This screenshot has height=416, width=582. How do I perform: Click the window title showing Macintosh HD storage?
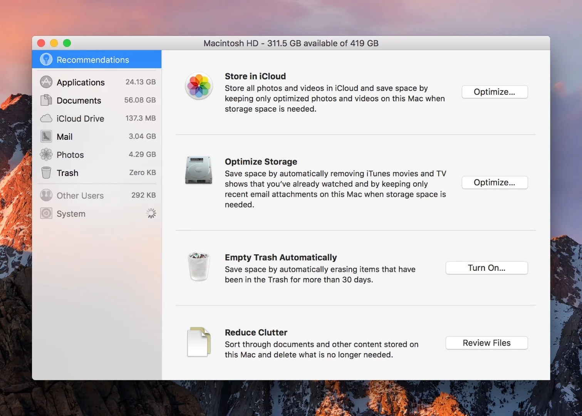(291, 43)
